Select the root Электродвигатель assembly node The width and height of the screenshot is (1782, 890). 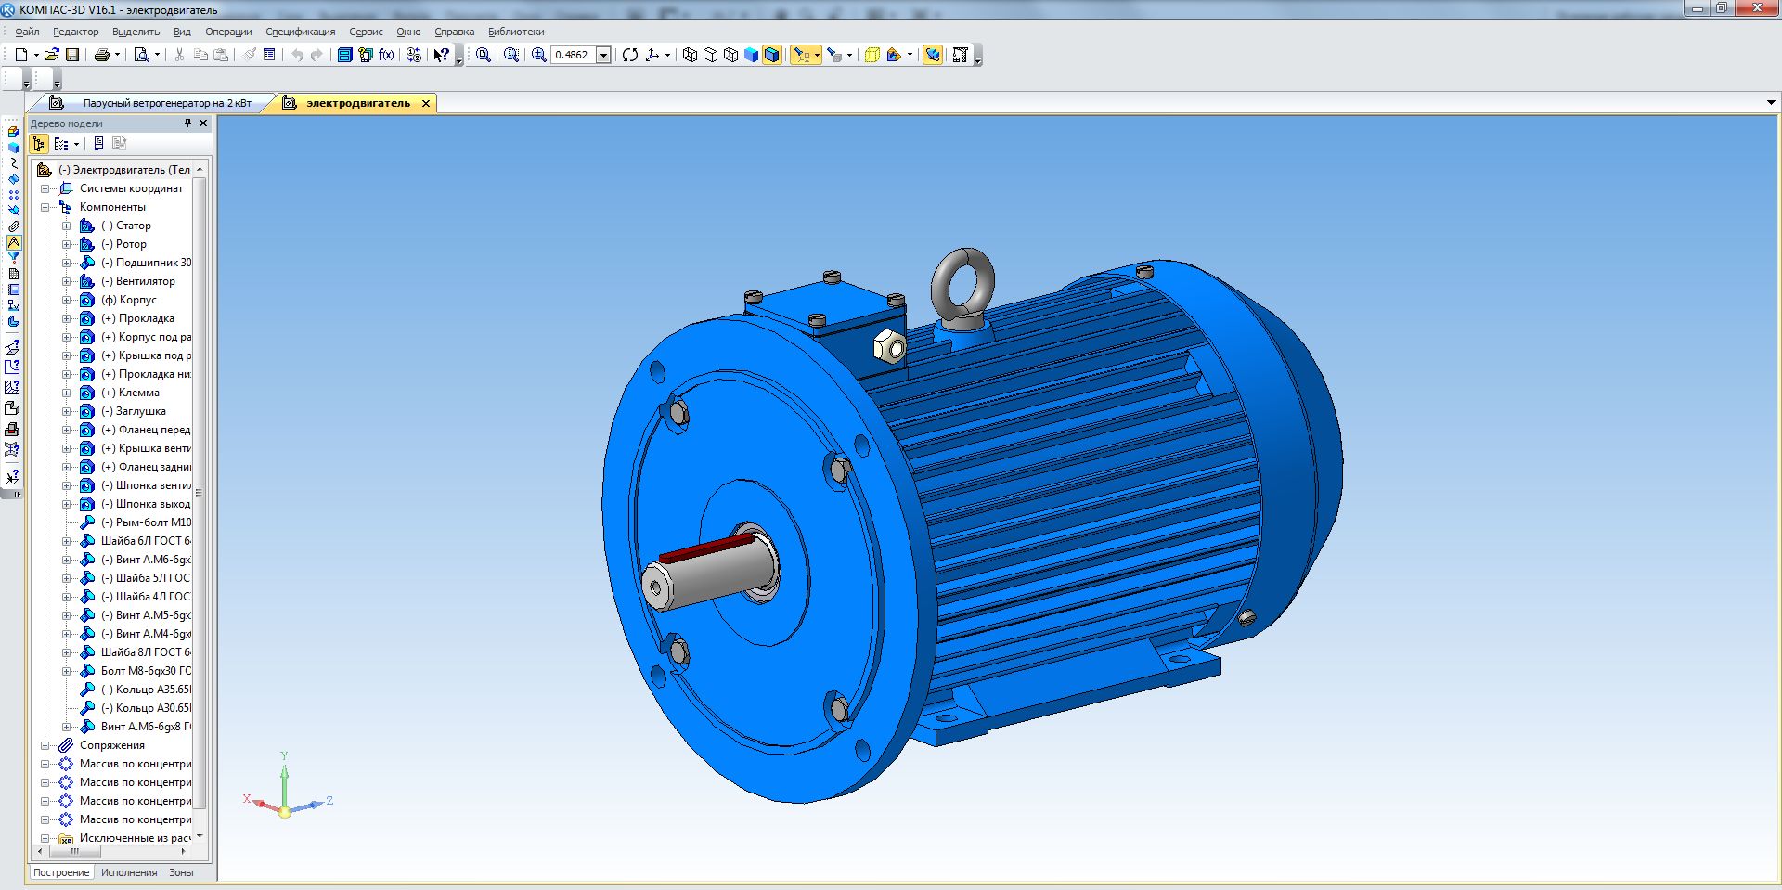coord(123,170)
